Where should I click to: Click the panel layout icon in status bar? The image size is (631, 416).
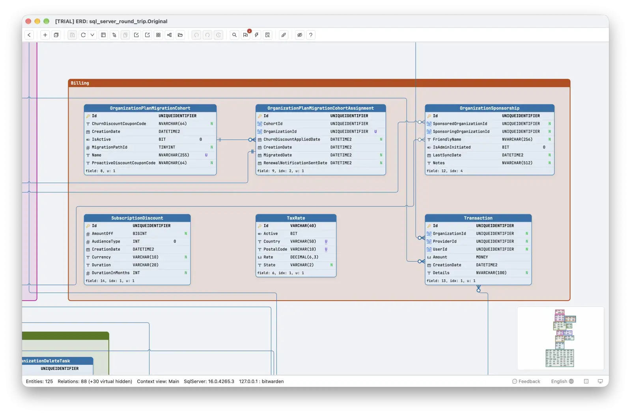click(586, 381)
